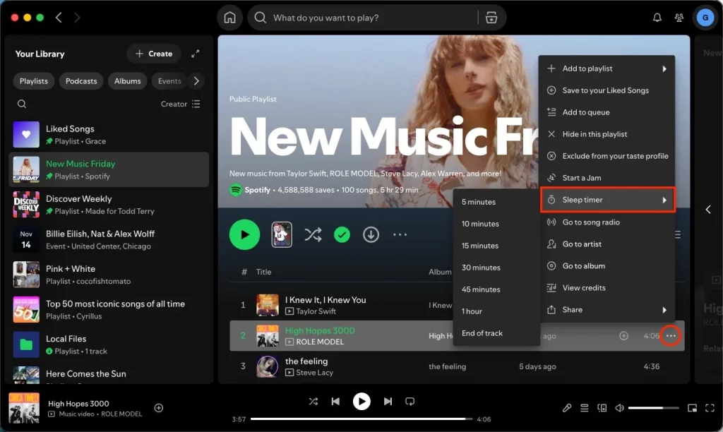This screenshot has width=723, height=432.
Task: Open Connect to a device icon
Action: tap(602, 408)
